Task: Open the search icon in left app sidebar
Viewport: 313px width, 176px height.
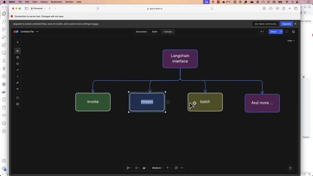Action: click(x=4, y=22)
